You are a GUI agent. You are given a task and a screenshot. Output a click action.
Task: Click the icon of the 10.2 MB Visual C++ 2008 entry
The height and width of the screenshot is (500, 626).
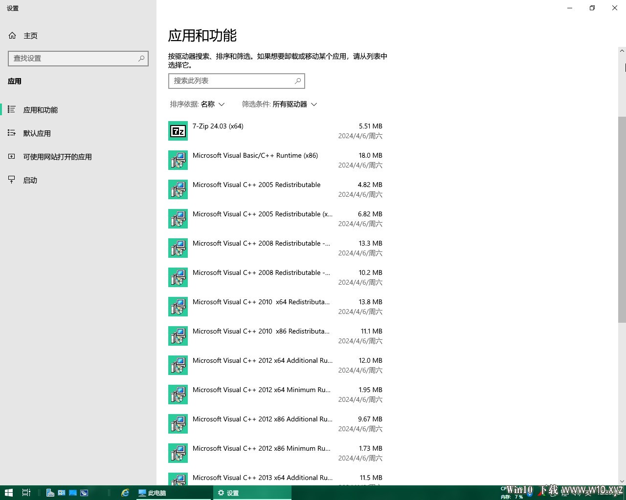click(178, 277)
